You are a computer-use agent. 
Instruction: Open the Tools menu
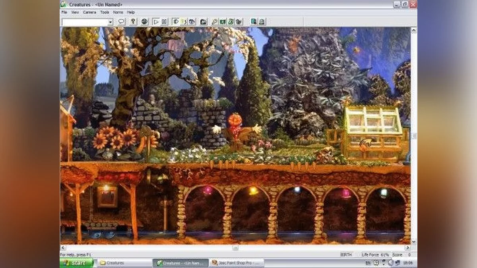105,12
